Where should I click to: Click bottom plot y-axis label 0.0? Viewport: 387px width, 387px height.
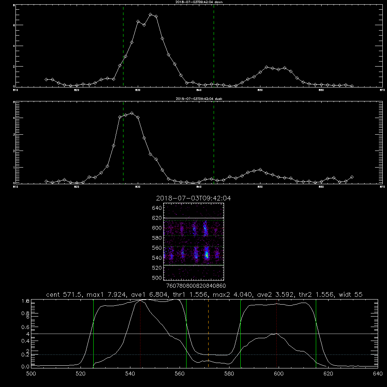coord(26,366)
